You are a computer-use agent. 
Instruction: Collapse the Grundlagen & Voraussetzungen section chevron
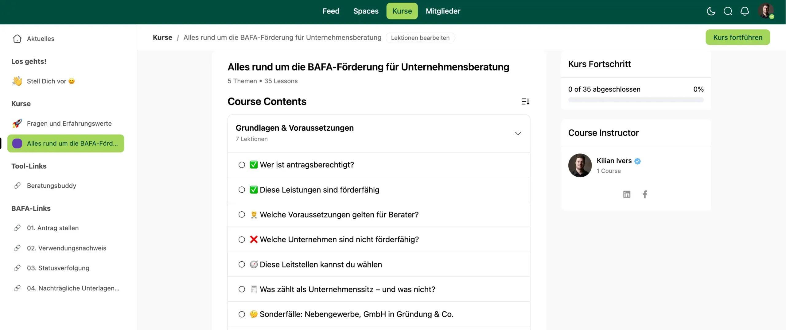point(518,133)
